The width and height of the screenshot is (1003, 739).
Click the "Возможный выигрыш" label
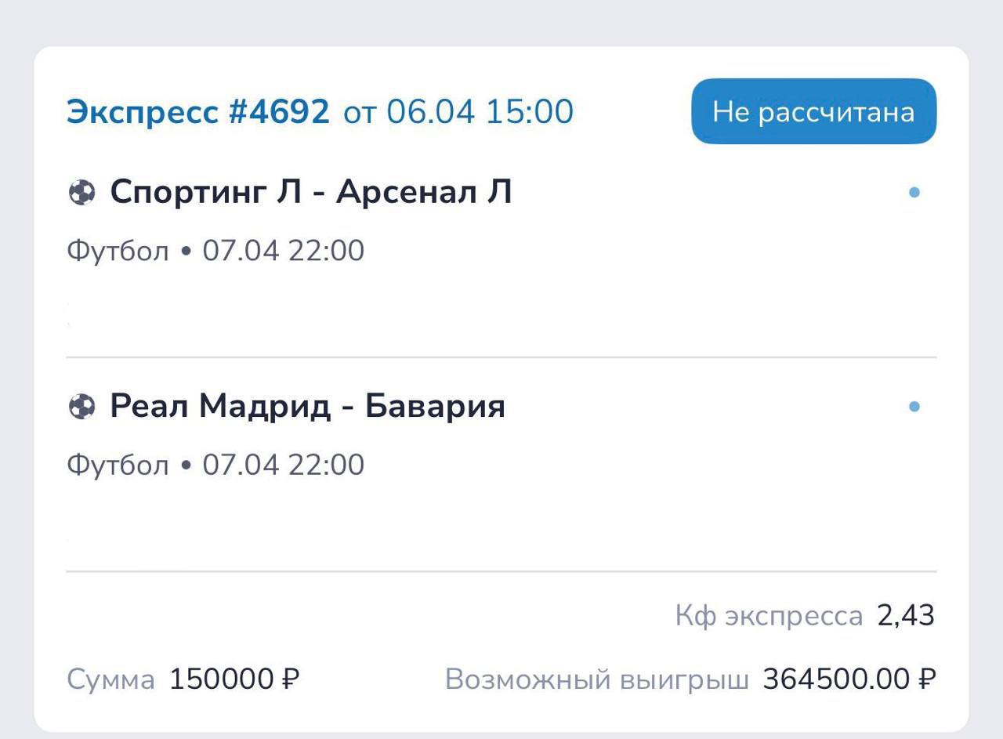(596, 679)
